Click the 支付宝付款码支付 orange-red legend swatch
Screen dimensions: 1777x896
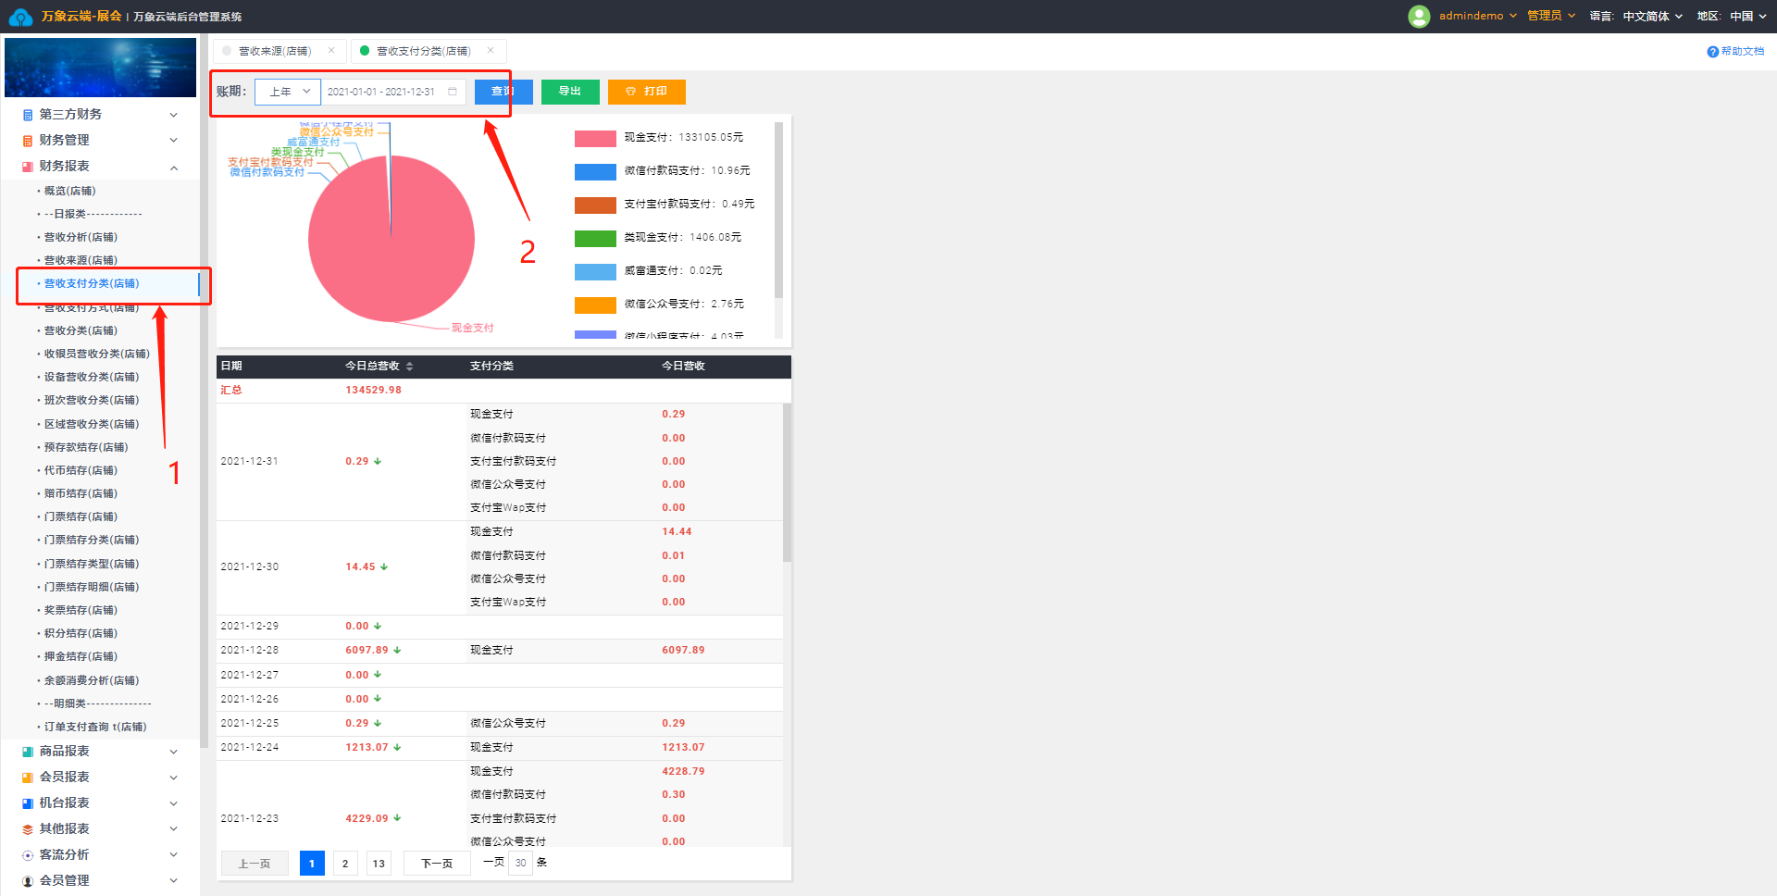595,205
